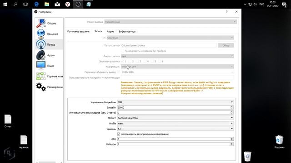Open the Кодировщик encoder dropdown

177,67
